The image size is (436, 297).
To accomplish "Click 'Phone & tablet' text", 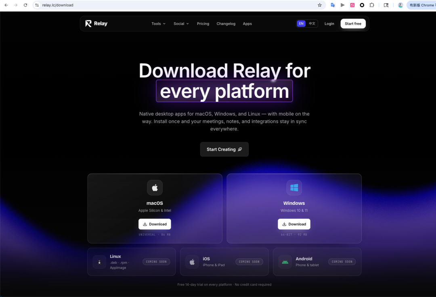I will [x=307, y=265].
